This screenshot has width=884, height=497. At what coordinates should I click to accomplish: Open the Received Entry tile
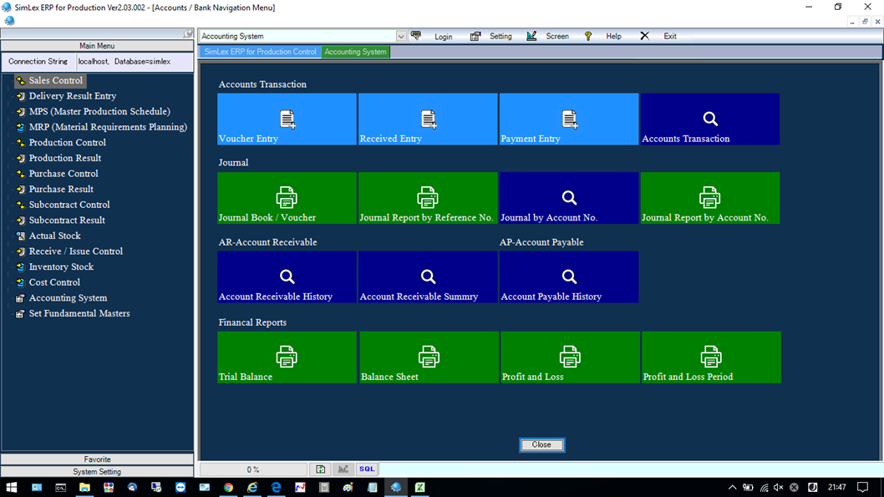click(428, 119)
